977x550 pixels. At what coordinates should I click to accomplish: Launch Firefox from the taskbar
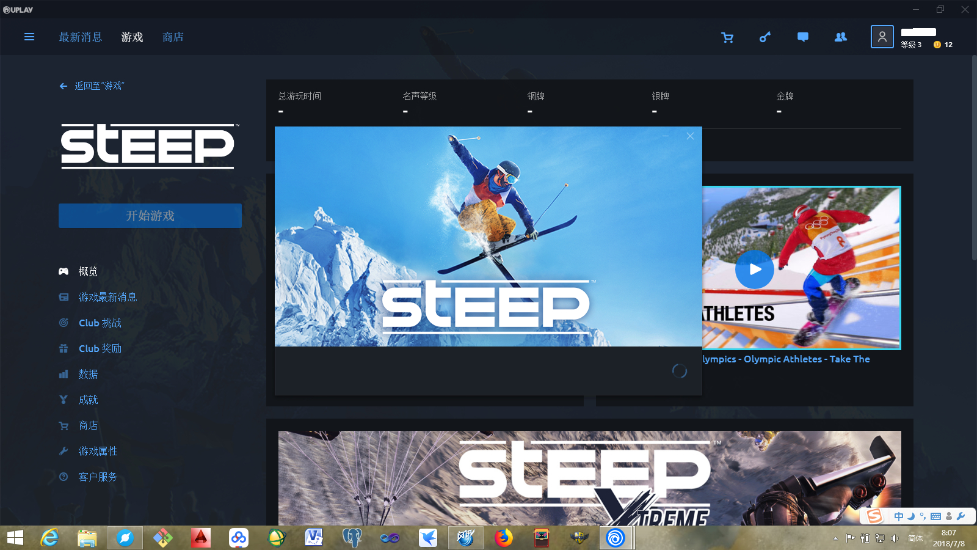pos(504,538)
